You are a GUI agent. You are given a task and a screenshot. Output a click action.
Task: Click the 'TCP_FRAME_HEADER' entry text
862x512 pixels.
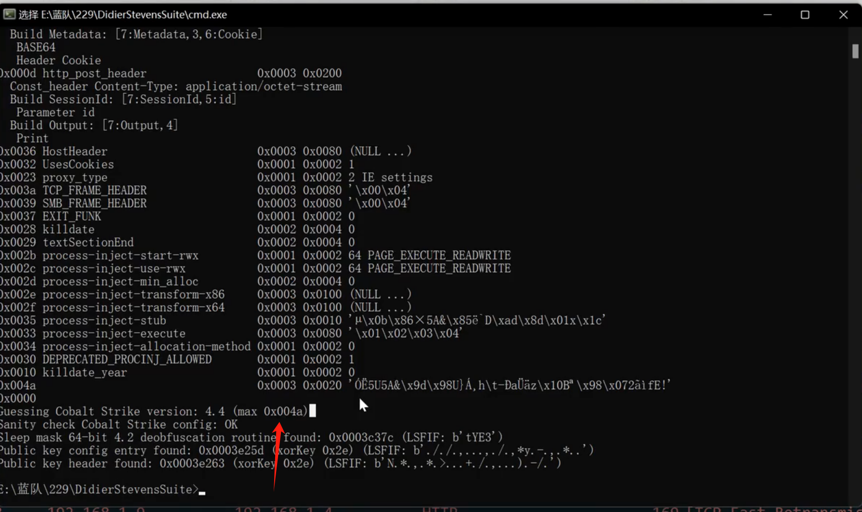click(x=94, y=191)
